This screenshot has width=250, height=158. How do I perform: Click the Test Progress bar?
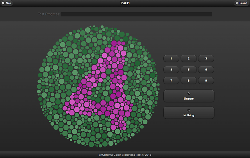[x=136, y=14]
